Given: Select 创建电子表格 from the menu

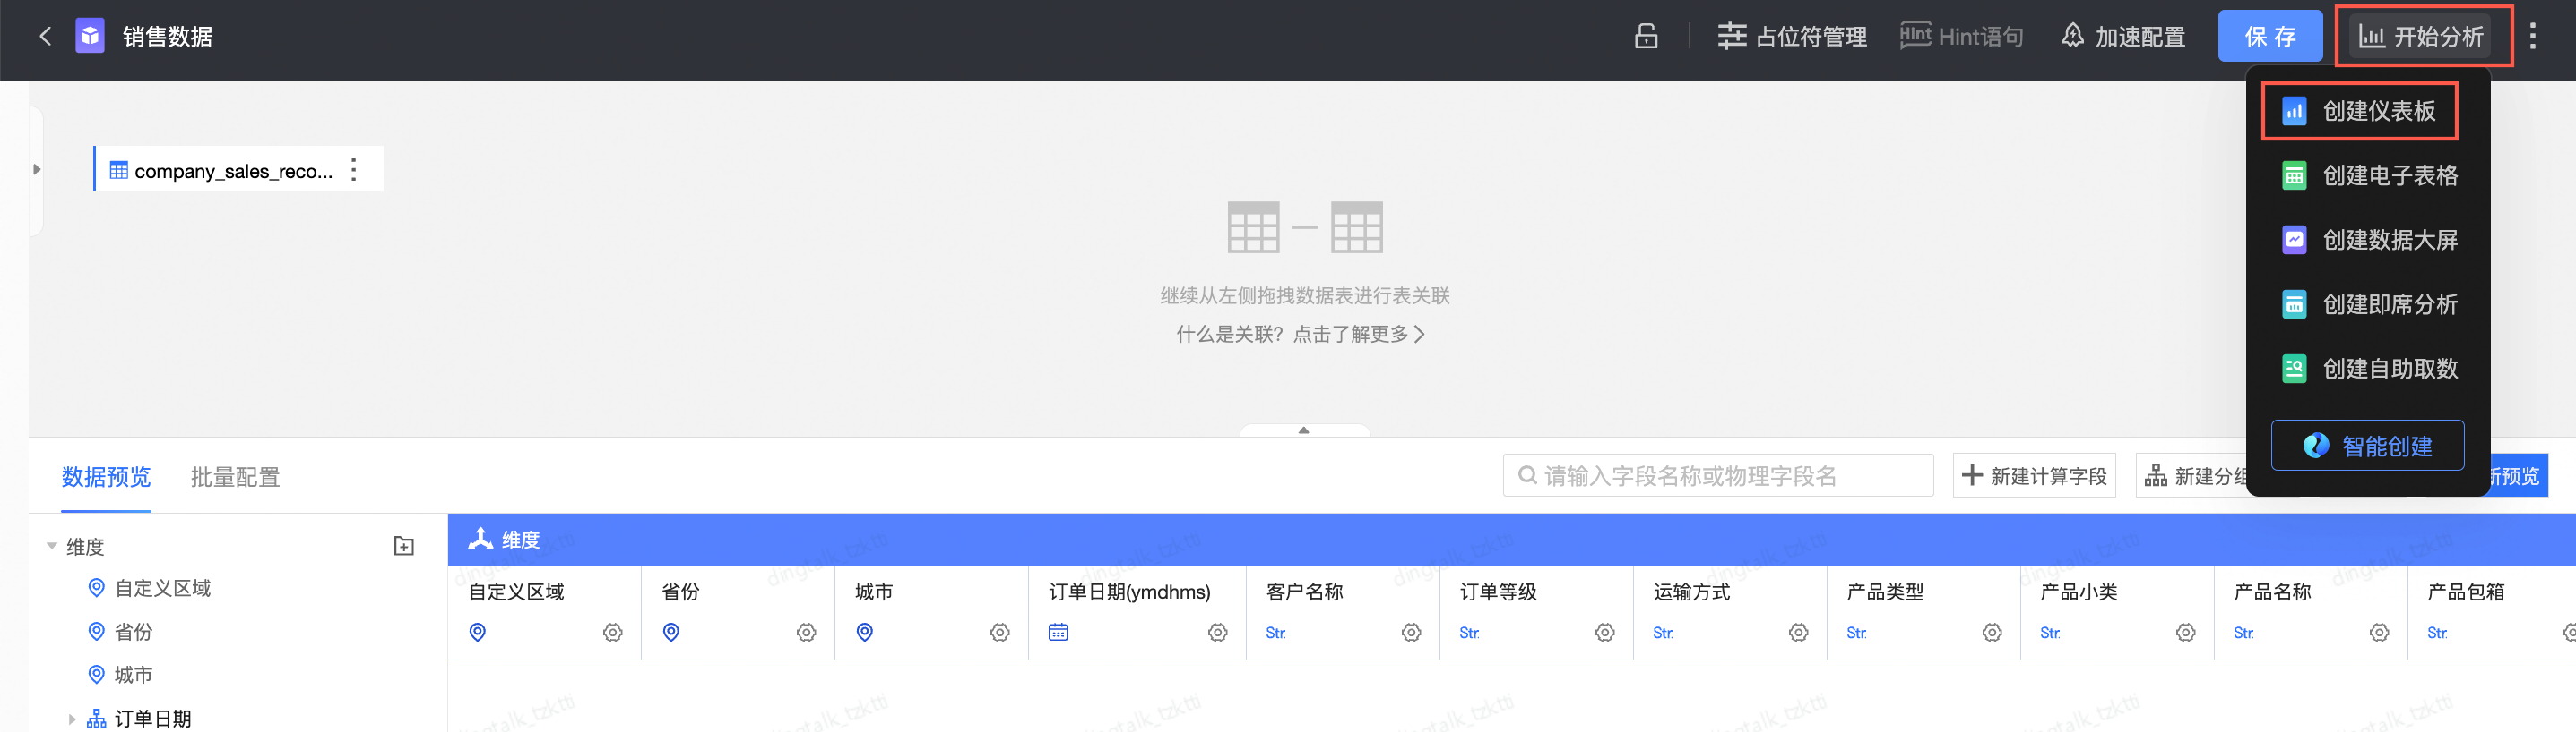Looking at the screenshot, I should pyautogui.click(x=2369, y=175).
